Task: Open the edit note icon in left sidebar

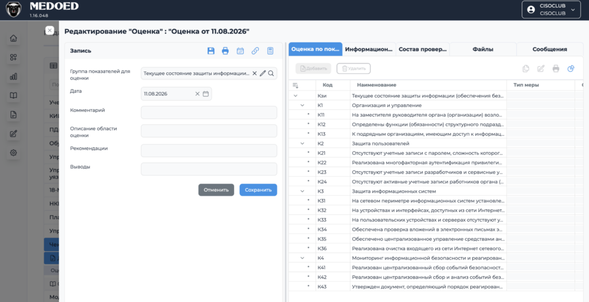Action: tap(14, 133)
